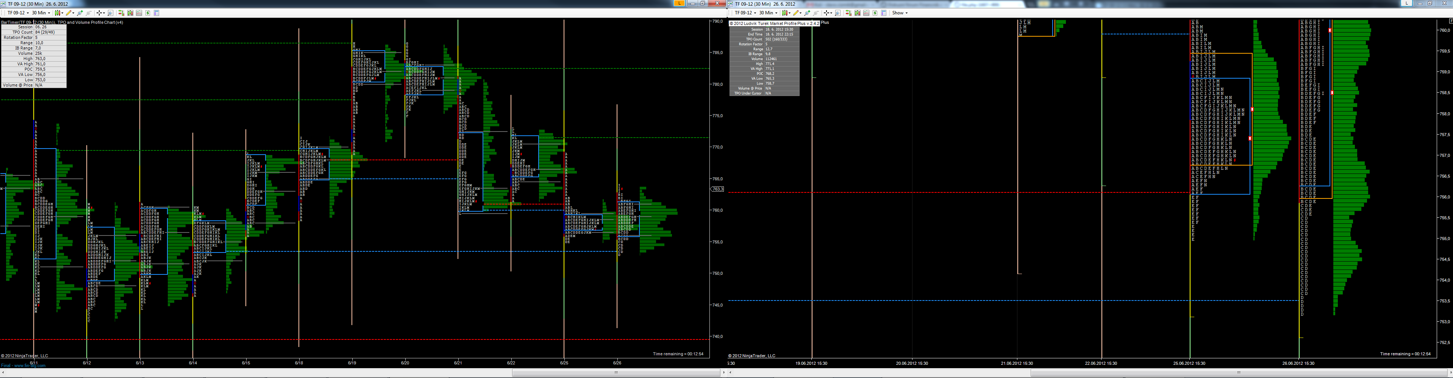The width and height of the screenshot is (1453, 378).
Task: Open Indicators icon in left chart toolbar
Action: point(139,13)
